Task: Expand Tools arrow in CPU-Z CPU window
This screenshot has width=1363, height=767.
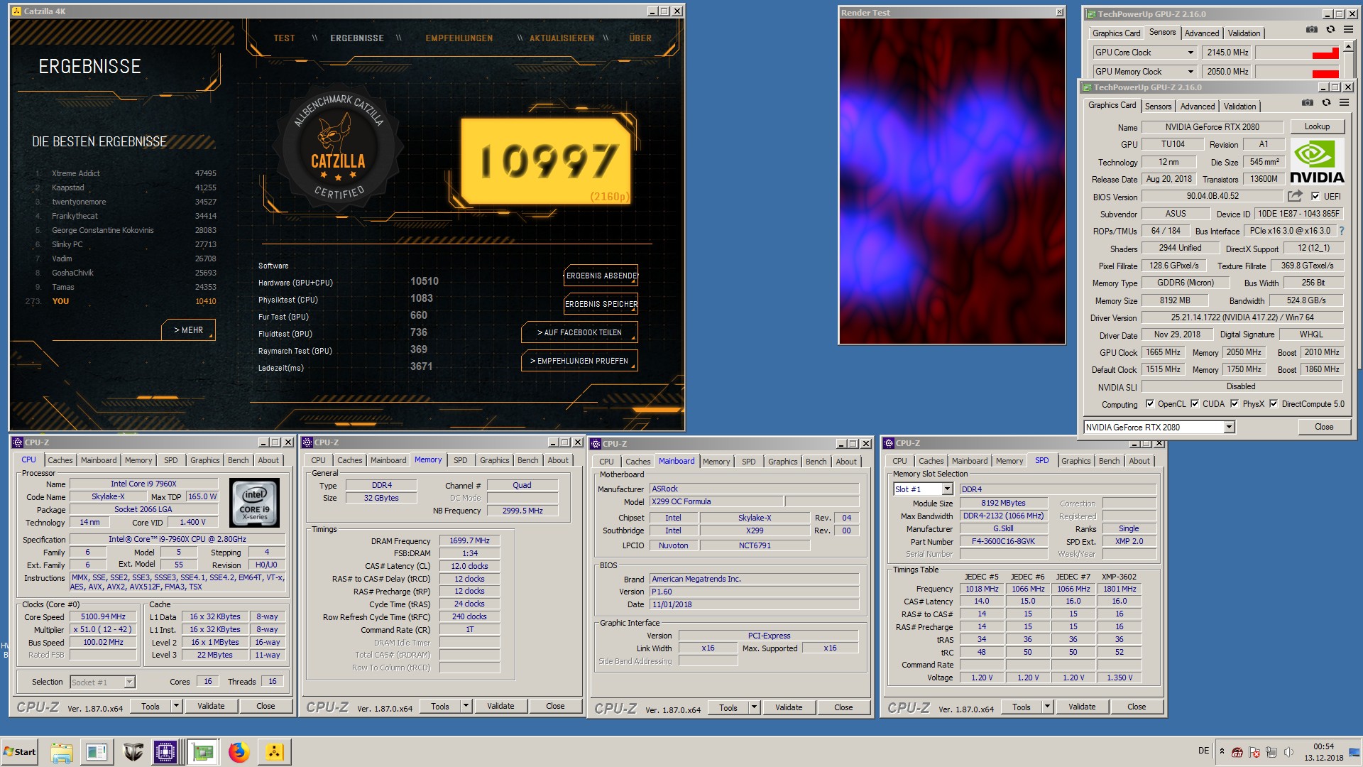Action: click(176, 706)
